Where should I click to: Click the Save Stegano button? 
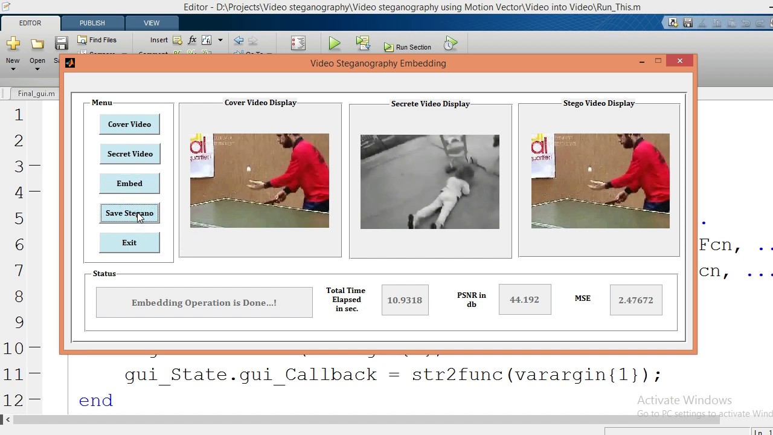pyautogui.click(x=129, y=213)
